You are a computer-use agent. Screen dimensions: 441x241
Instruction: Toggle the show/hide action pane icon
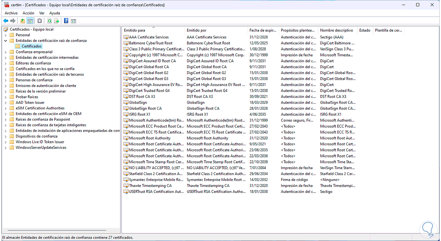tap(73, 21)
